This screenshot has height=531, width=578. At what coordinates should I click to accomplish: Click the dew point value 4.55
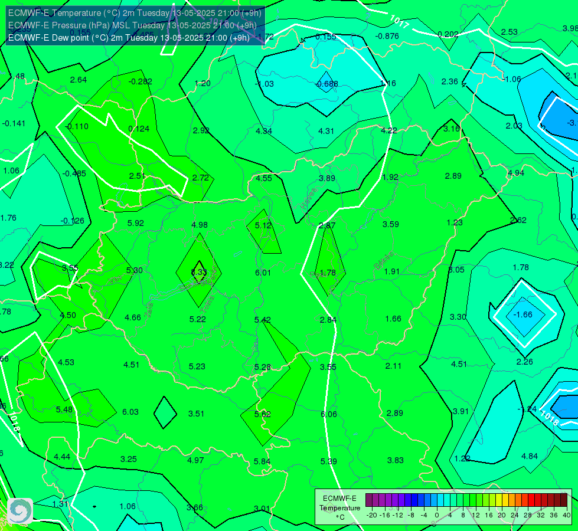(x=264, y=178)
